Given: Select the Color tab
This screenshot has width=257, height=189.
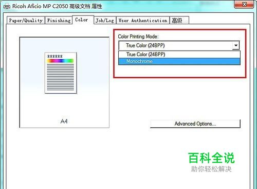Looking at the screenshot, I should (83, 20).
